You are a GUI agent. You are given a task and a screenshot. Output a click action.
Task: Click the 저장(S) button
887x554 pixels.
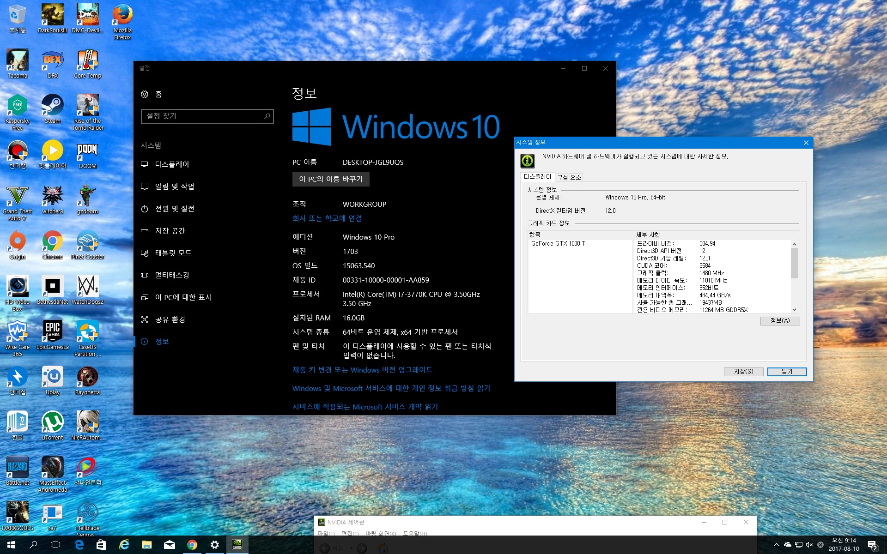pyautogui.click(x=743, y=372)
